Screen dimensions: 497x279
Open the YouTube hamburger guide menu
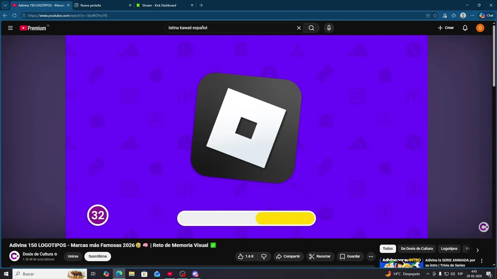point(10,28)
